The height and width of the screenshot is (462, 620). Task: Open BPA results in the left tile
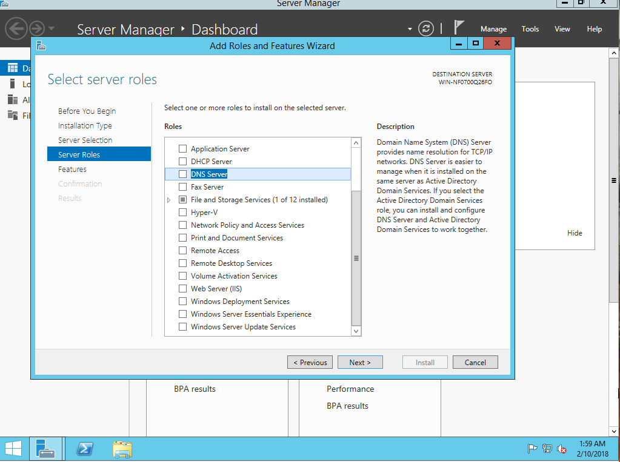(195, 389)
